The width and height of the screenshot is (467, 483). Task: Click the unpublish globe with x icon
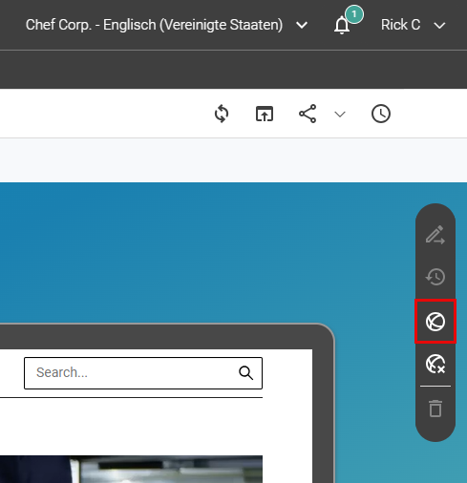435,364
